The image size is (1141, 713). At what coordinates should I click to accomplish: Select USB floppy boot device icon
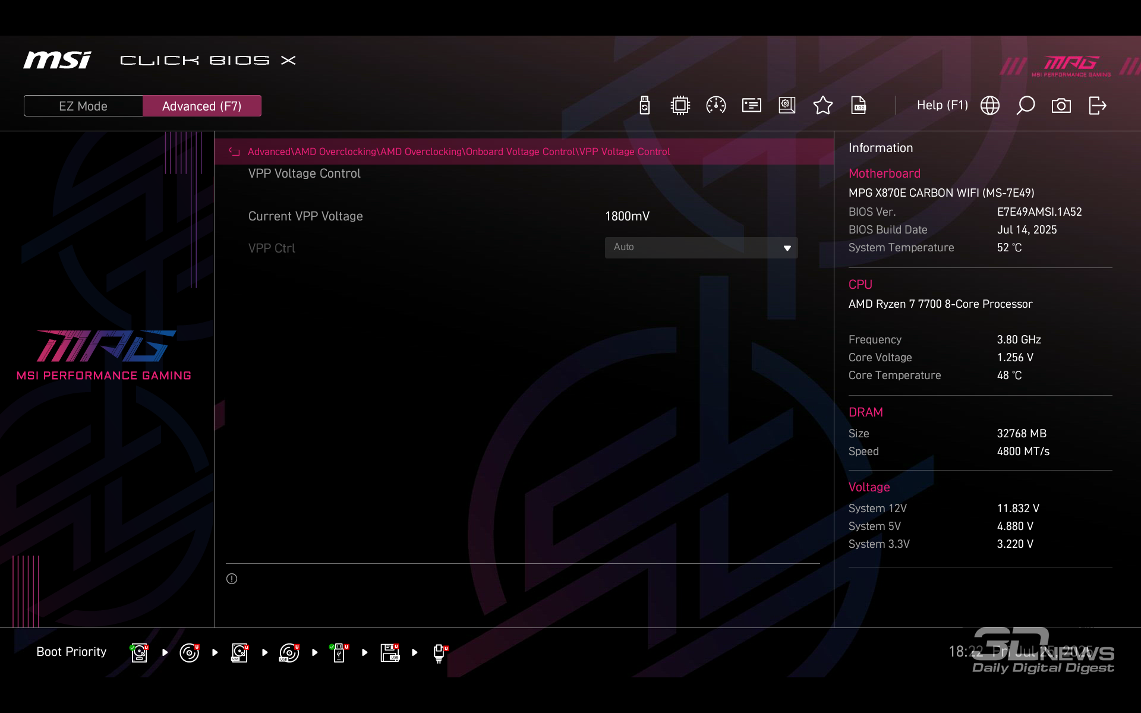(390, 652)
